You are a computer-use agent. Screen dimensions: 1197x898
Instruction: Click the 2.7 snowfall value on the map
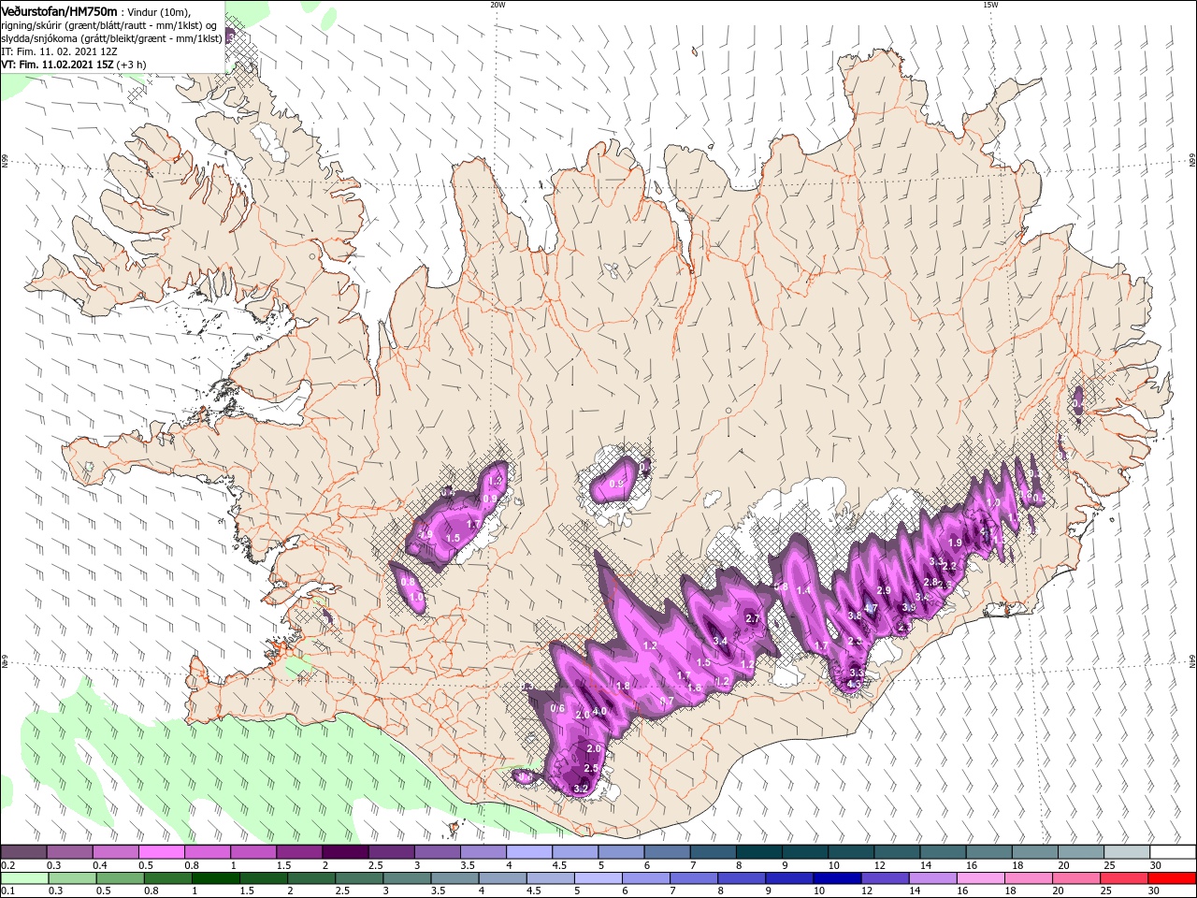point(752,619)
